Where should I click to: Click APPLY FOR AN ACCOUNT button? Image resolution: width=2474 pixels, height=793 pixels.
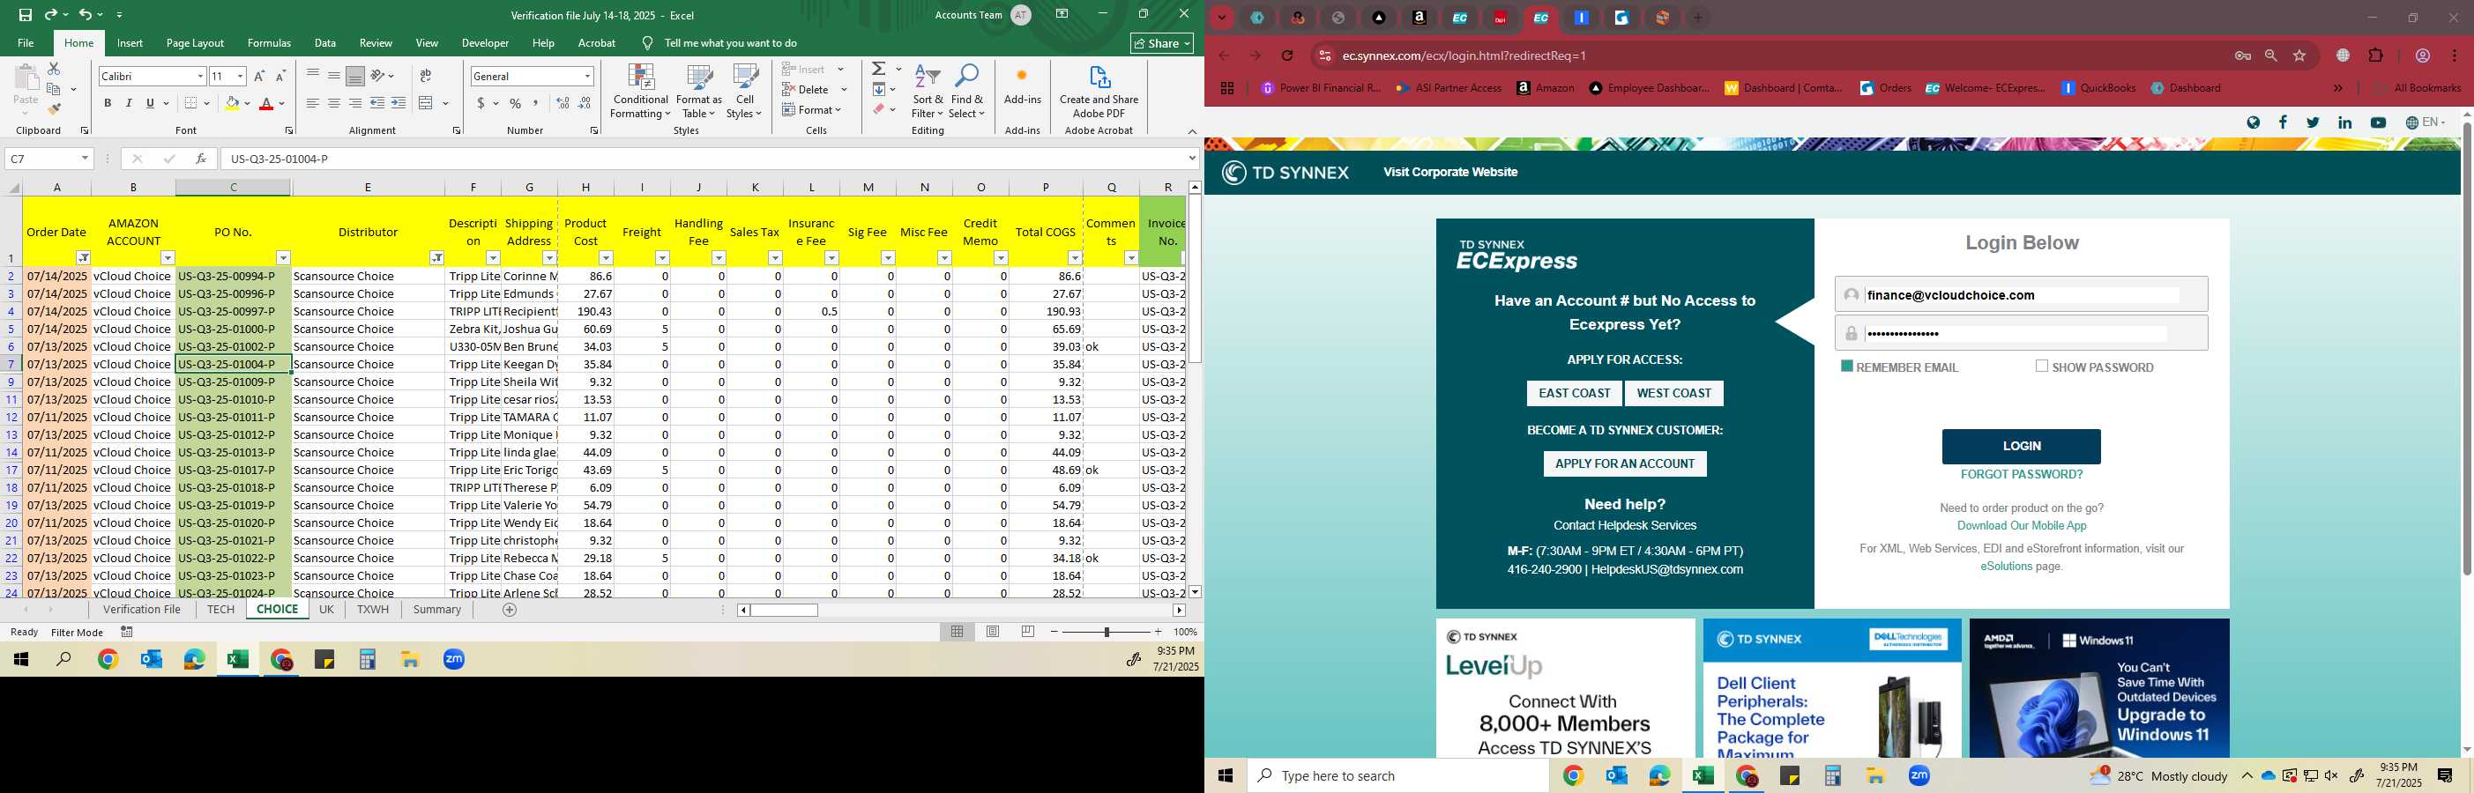pos(1624,463)
